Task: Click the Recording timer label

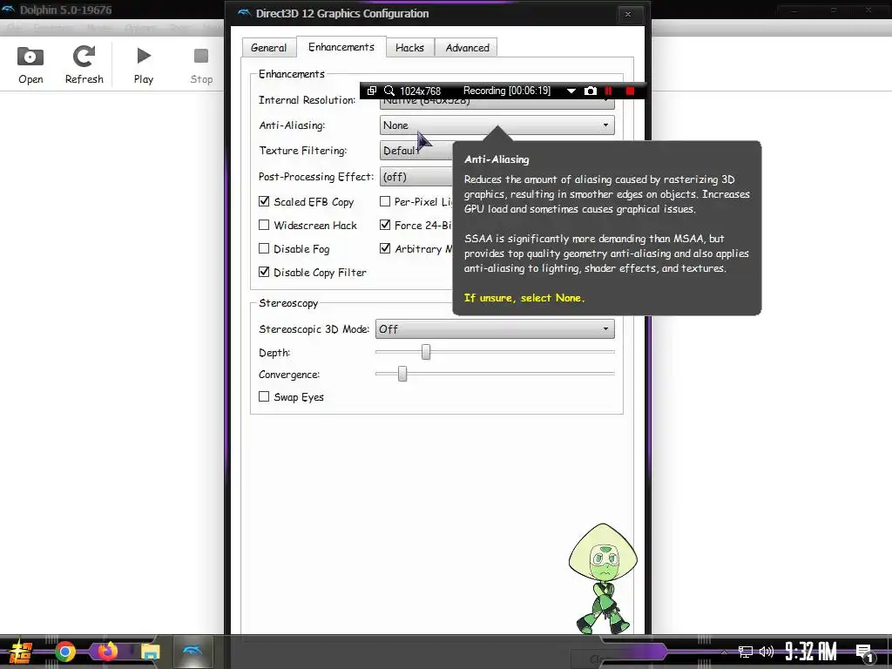Action: pos(507,91)
